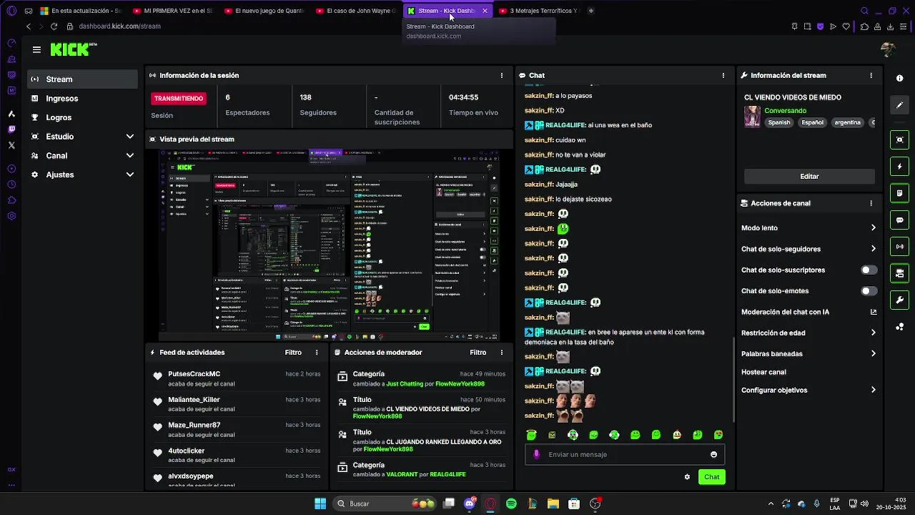This screenshot has height=515, width=915.
Task: Click Hostear canal
Action: click(763, 372)
